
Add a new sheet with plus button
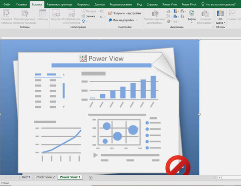point(91,178)
